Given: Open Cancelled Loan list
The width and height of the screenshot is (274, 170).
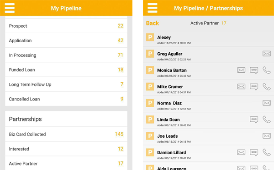Looking at the screenshot, I should click(66, 99).
